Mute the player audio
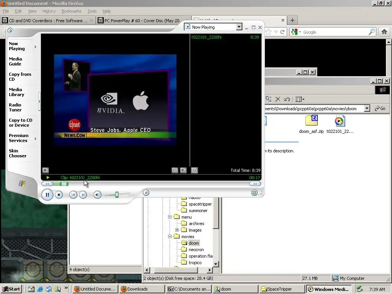This screenshot has height=294, width=392. pyautogui.click(x=98, y=195)
